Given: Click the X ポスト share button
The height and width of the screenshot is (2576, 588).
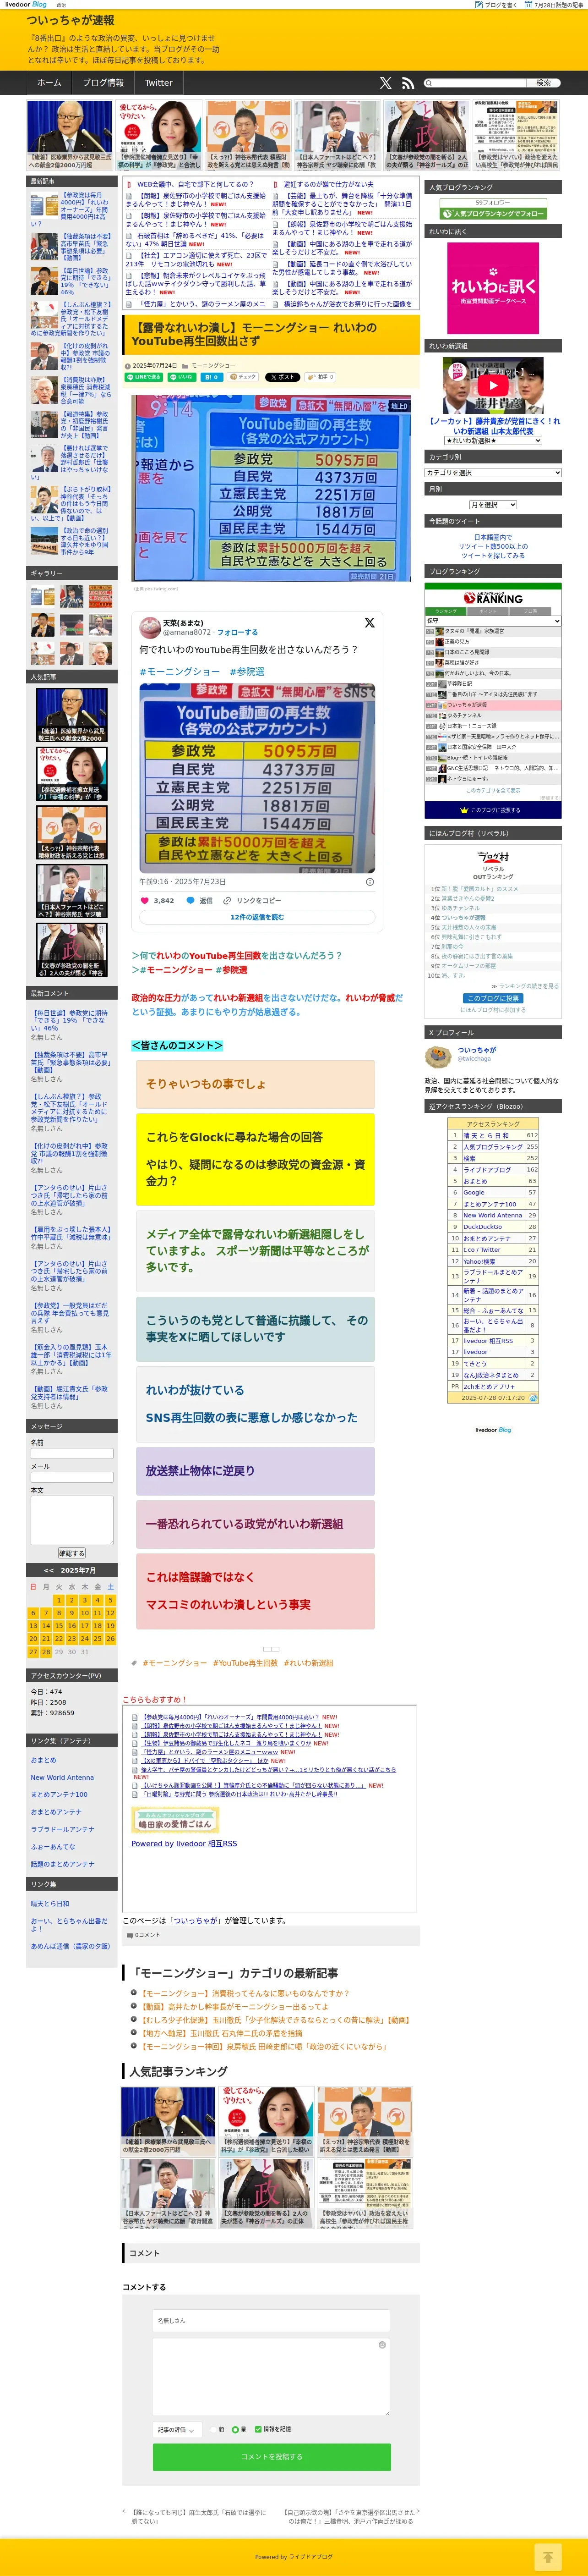Looking at the screenshot, I should tap(282, 377).
